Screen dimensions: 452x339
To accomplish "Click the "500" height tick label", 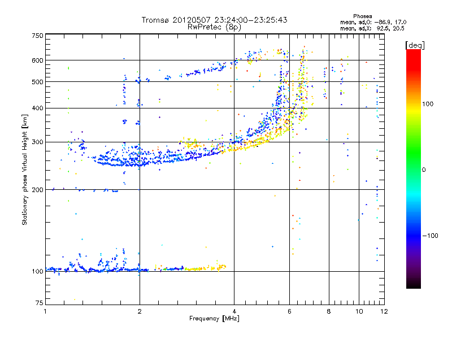I will pos(37,82).
